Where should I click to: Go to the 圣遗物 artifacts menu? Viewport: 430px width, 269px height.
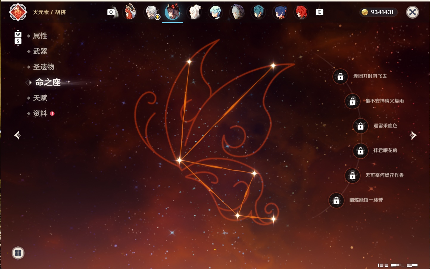click(43, 67)
